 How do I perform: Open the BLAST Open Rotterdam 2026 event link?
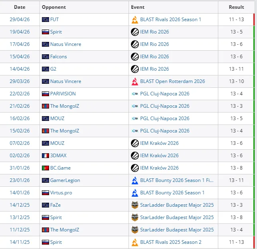tap(172, 81)
